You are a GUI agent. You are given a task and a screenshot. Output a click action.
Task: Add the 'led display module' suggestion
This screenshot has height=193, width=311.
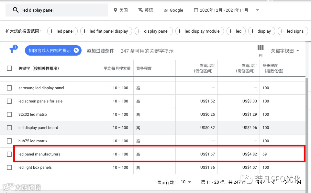[x=200, y=31]
